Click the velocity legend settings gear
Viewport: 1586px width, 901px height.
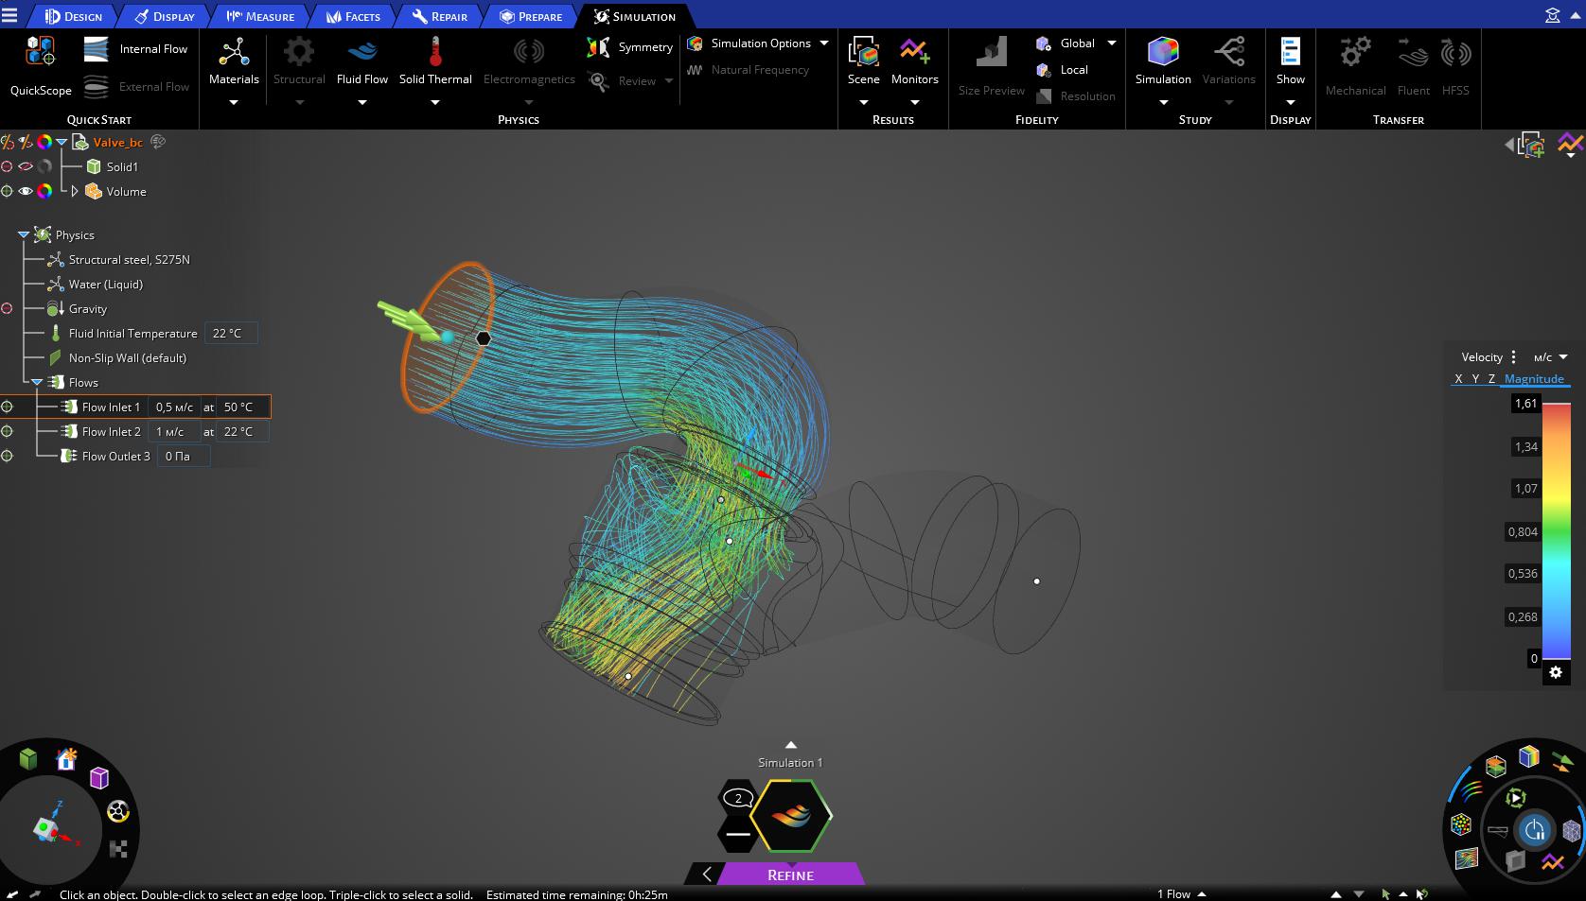point(1556,672)
